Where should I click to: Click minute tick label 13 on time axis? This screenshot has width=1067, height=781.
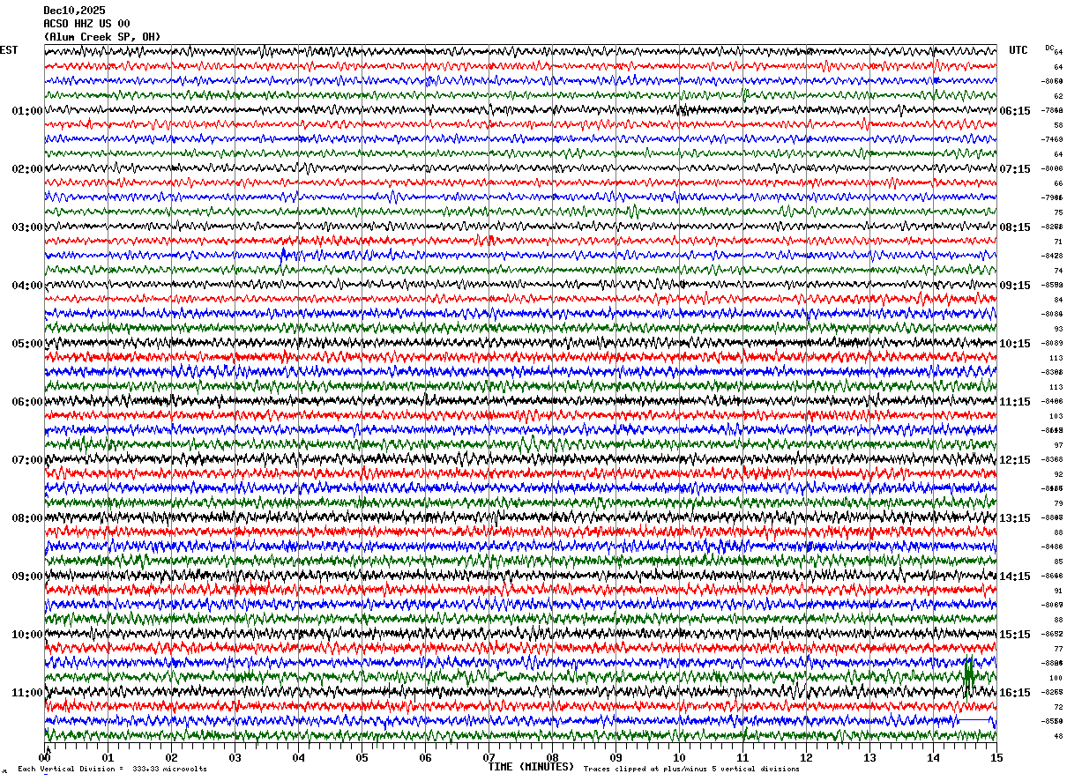[870, 757]
